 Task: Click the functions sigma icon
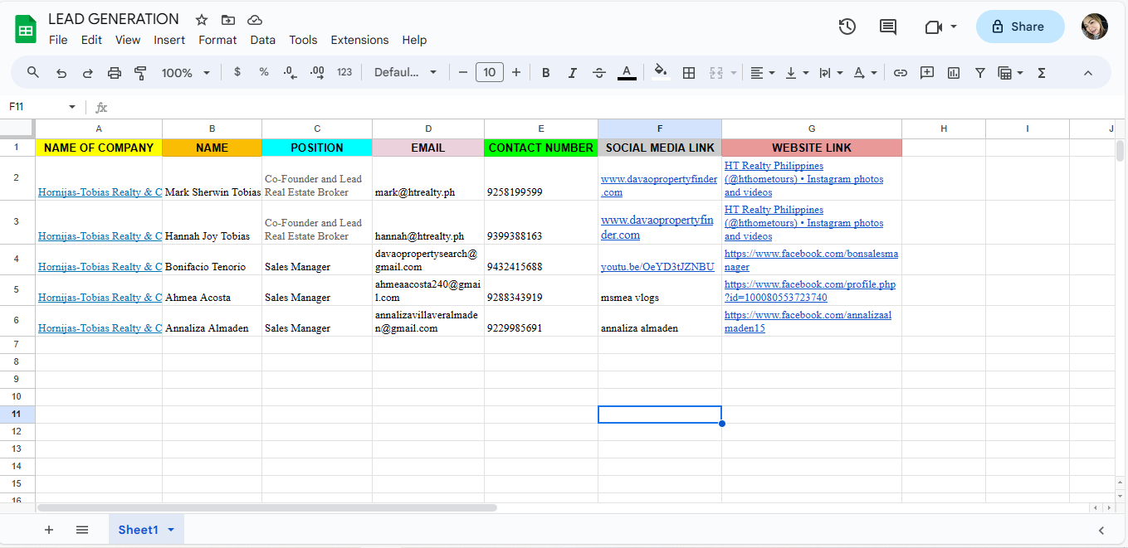(1042, 73)
